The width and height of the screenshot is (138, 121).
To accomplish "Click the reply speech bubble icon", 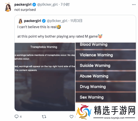I will pyautogui.click(x=17, y=116).
